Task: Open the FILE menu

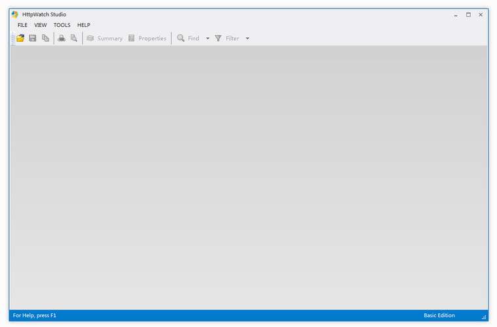Action: tap(22, 25)
